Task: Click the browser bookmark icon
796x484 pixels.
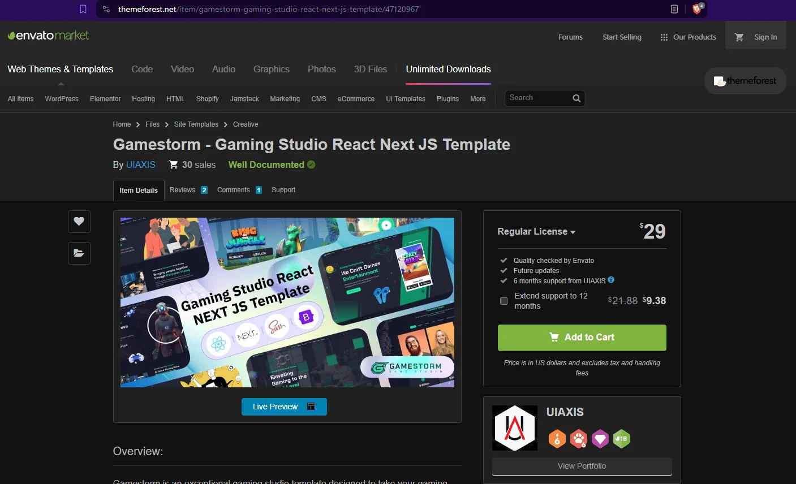Action: tap(83, 9)
